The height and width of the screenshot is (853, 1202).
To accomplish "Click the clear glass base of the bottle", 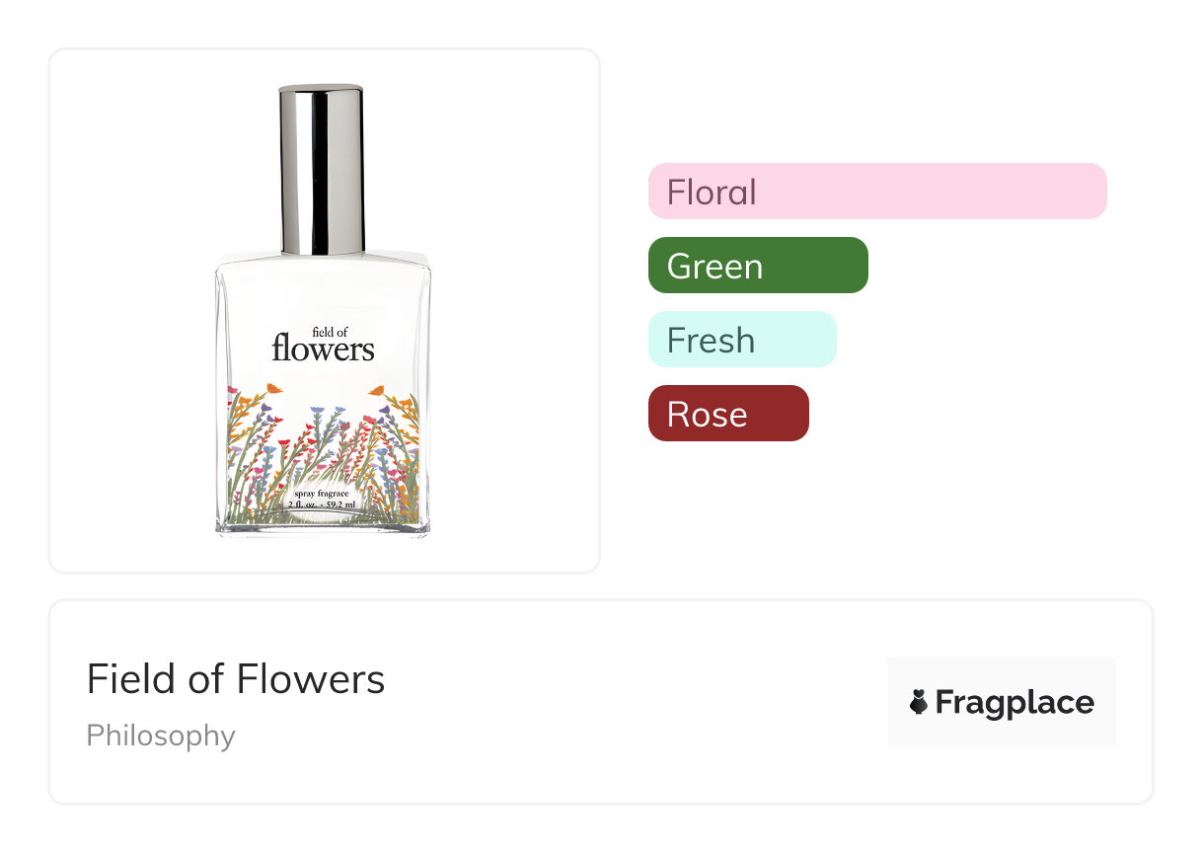I will click(x=323, y=525).
